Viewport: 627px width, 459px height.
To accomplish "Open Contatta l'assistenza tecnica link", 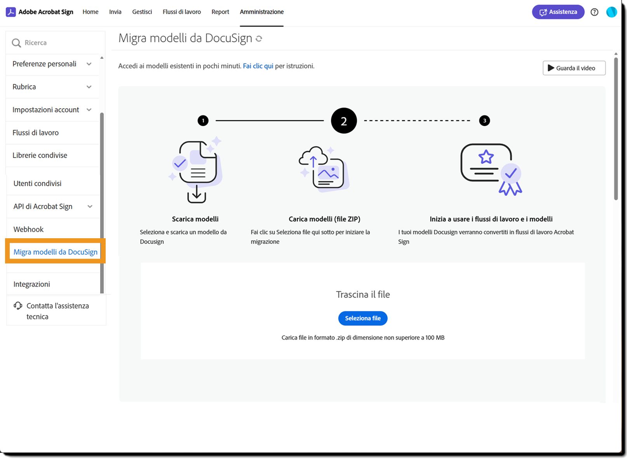I will [57, 311].
